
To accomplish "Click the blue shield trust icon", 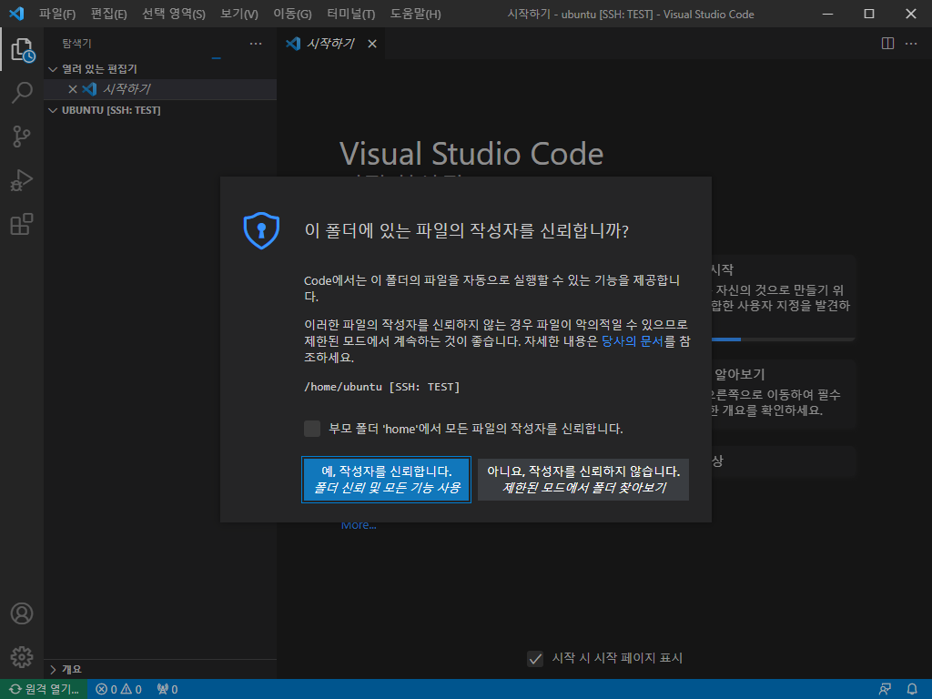I will (261, 230).
